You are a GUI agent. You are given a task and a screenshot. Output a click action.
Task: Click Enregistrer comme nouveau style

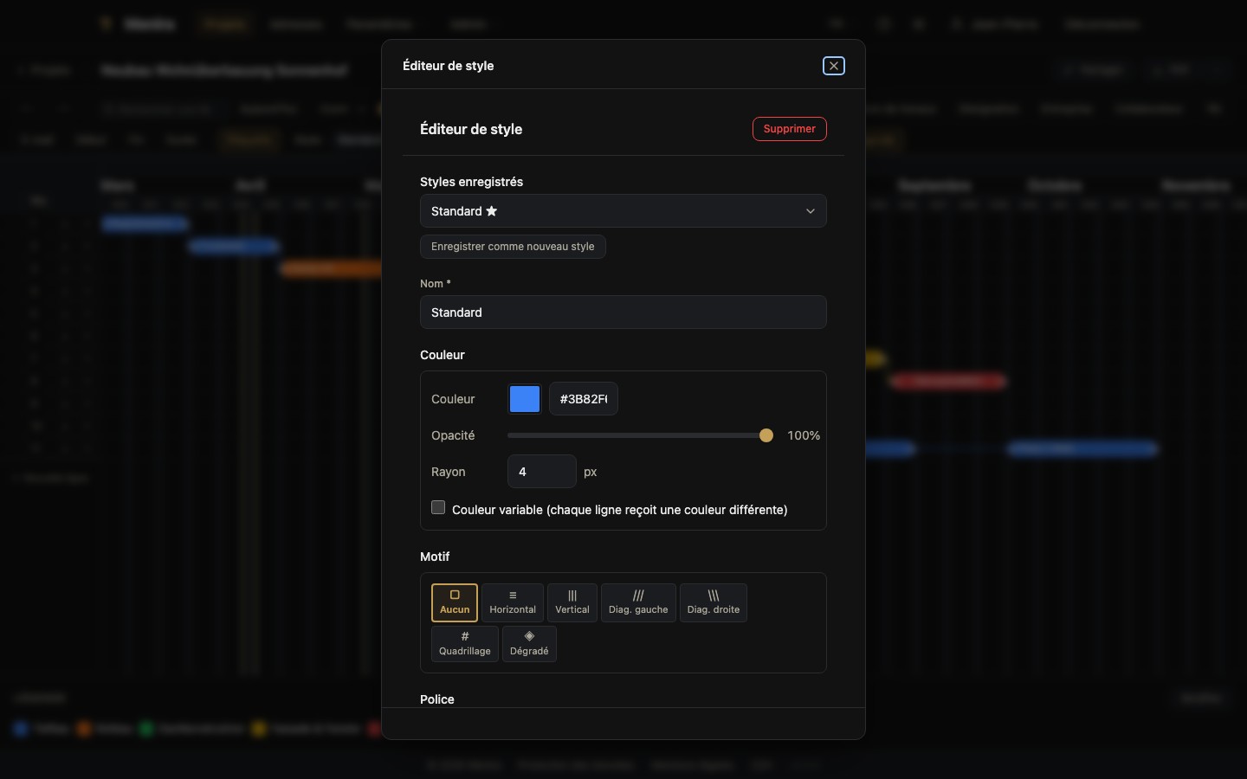pyautogui.click(x=513, y=247)
